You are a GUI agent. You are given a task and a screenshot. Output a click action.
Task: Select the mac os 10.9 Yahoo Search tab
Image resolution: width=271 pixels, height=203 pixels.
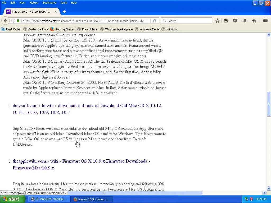(x=31, y=12)
